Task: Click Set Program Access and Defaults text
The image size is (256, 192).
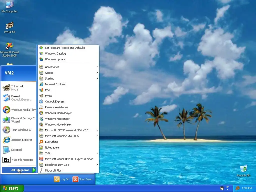Action: pyautogui.click(x=65, y=48)
